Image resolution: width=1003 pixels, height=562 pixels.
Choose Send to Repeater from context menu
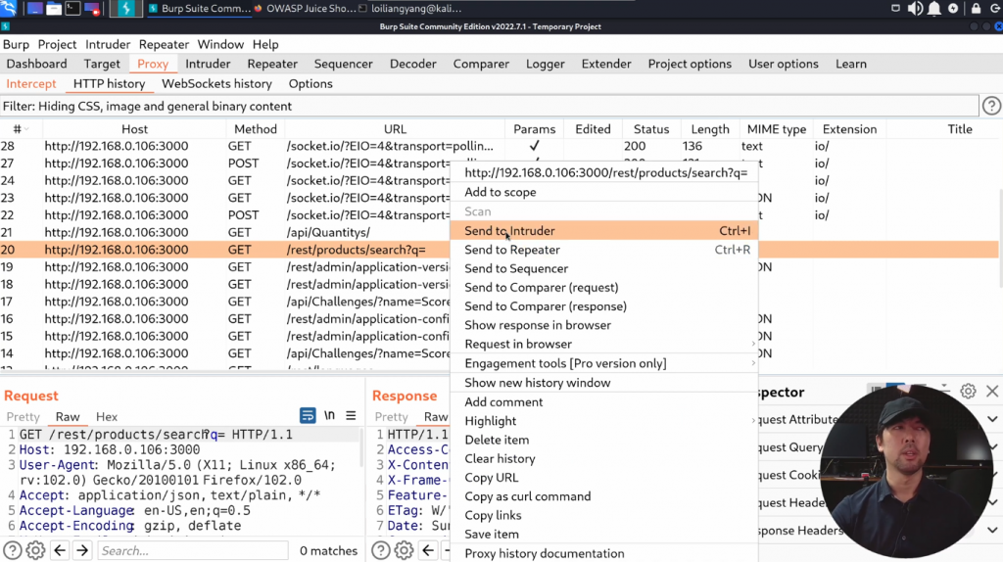pyautogui.click(x=511, y=250)
